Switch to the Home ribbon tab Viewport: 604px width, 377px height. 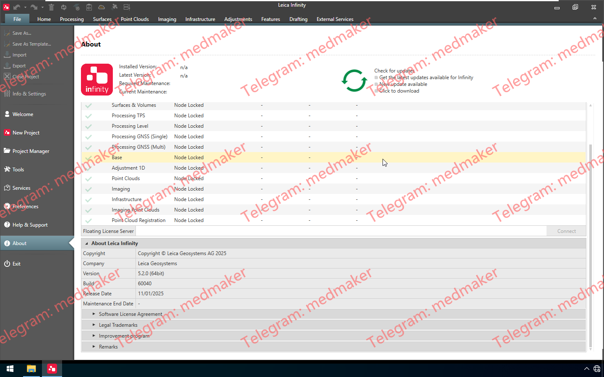(x=44, y=19)
